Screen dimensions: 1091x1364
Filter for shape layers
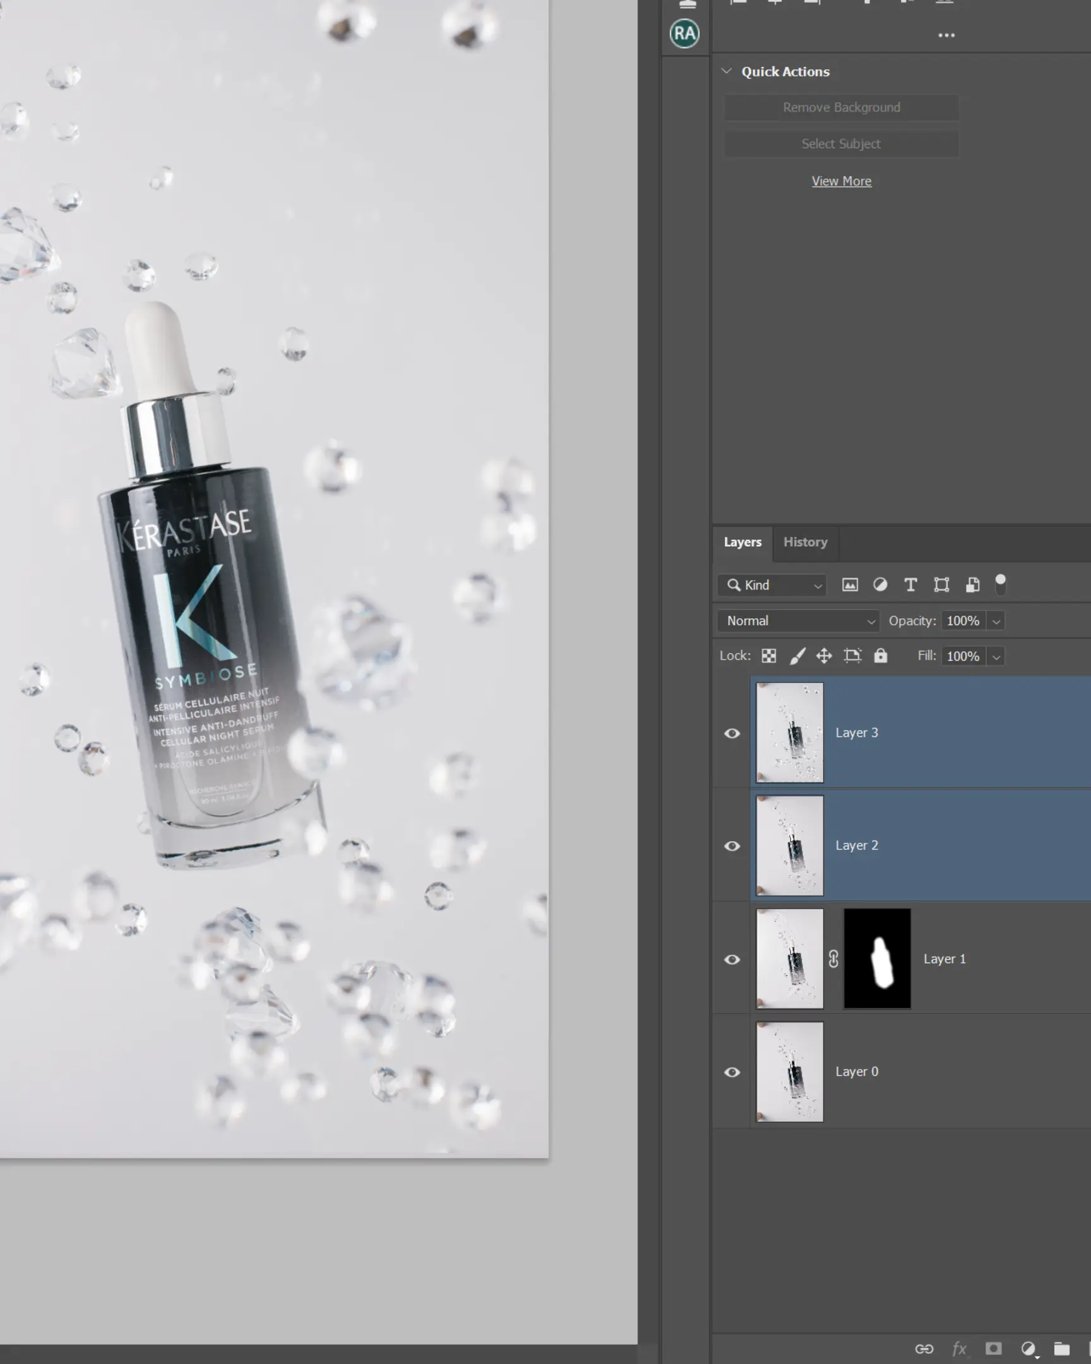click(x=941, y=585)
